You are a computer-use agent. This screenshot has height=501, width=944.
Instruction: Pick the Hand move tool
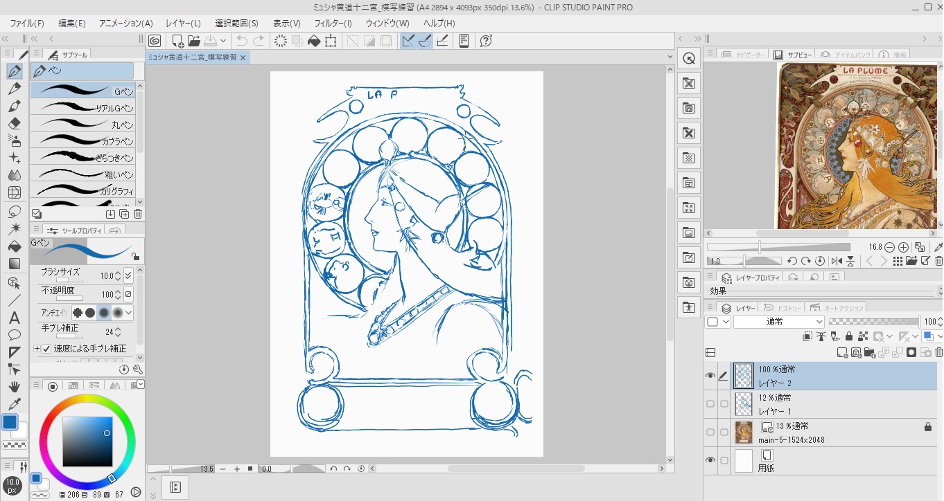tap(15, 387)
